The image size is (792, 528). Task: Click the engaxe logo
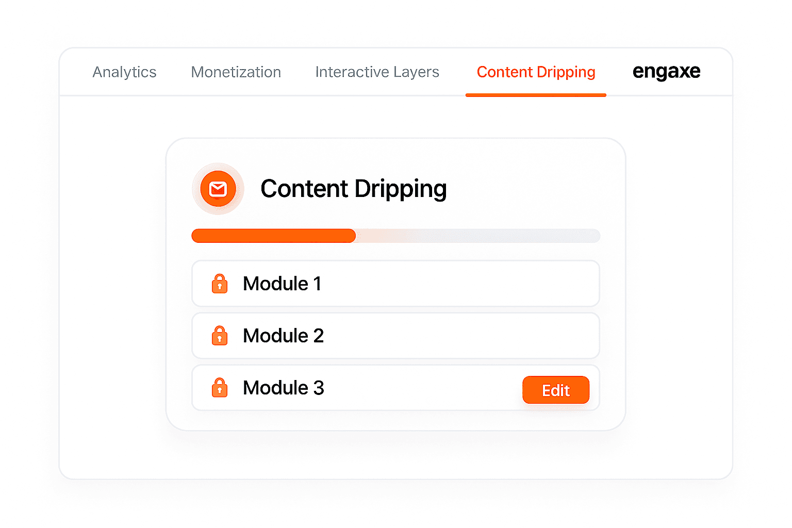click(666, 72)
